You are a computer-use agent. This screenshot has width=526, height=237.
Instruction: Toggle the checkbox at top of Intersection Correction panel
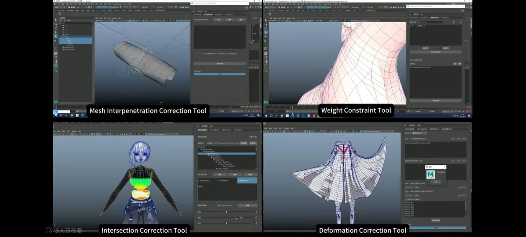click(248, 137)
